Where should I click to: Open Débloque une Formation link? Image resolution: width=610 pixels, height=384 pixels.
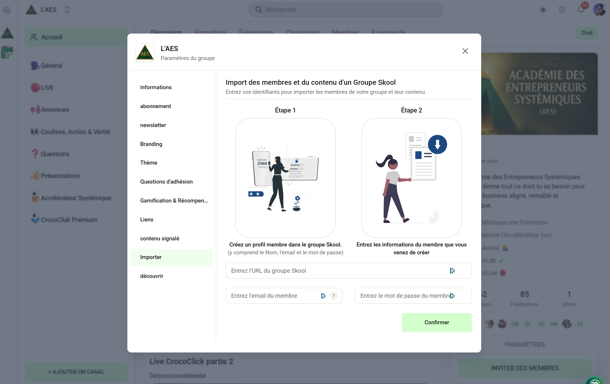pyautogui.click(x=514, y=223)
